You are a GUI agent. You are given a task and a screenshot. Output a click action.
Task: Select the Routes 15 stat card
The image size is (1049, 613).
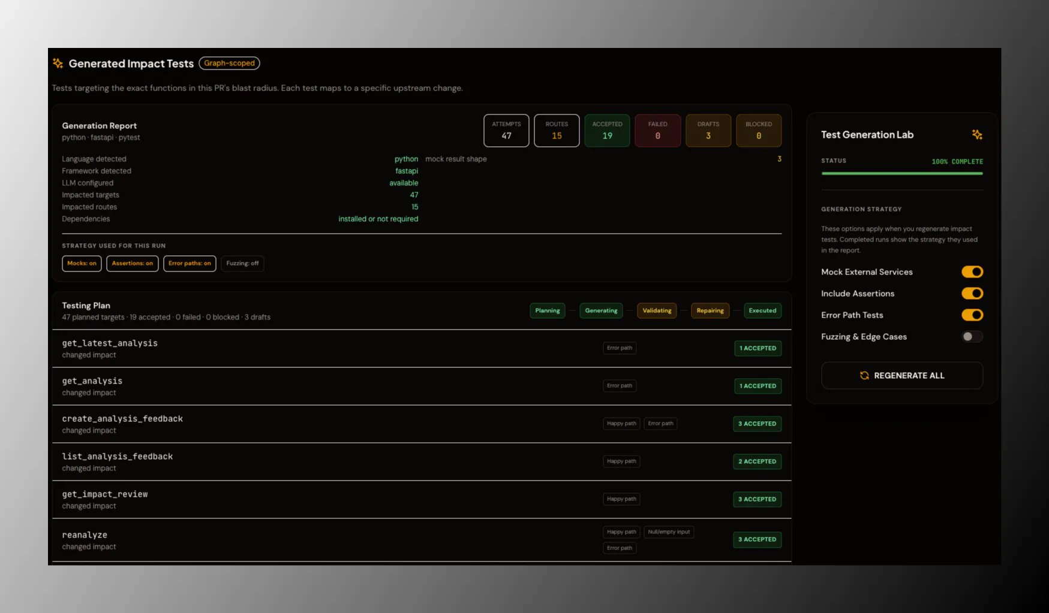pos(557,131)
